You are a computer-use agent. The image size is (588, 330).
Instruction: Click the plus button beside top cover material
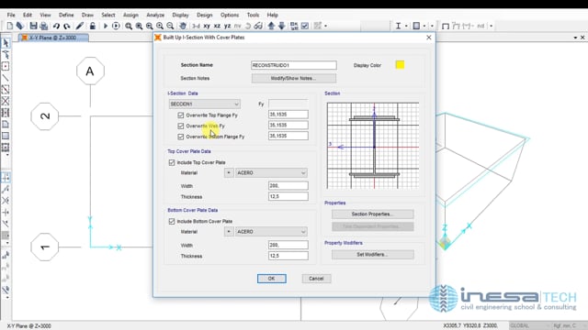click(229, 173)
